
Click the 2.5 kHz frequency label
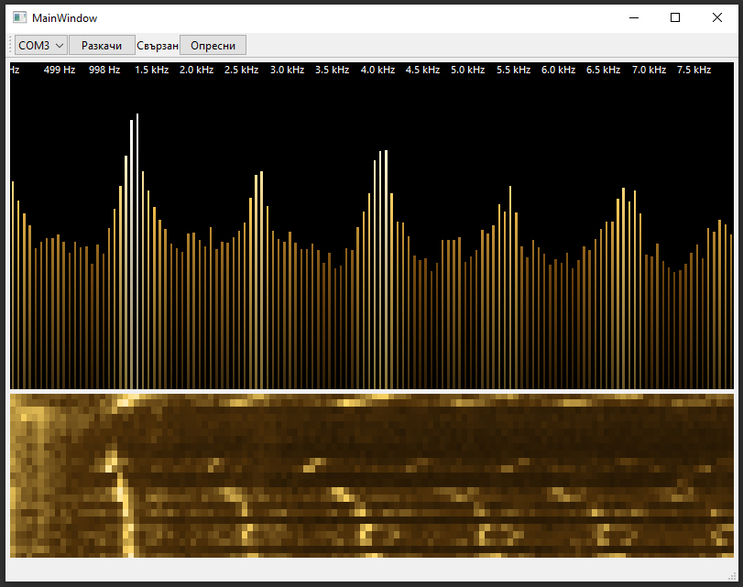241,70
